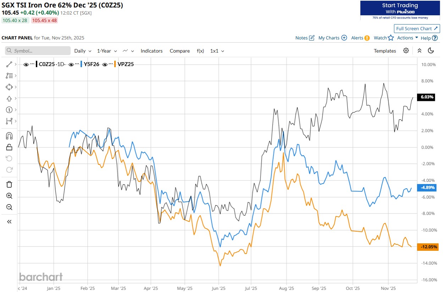Click the orange VPZ25 color bar
This screenshot has width=444, height=292.
[115, 64]
